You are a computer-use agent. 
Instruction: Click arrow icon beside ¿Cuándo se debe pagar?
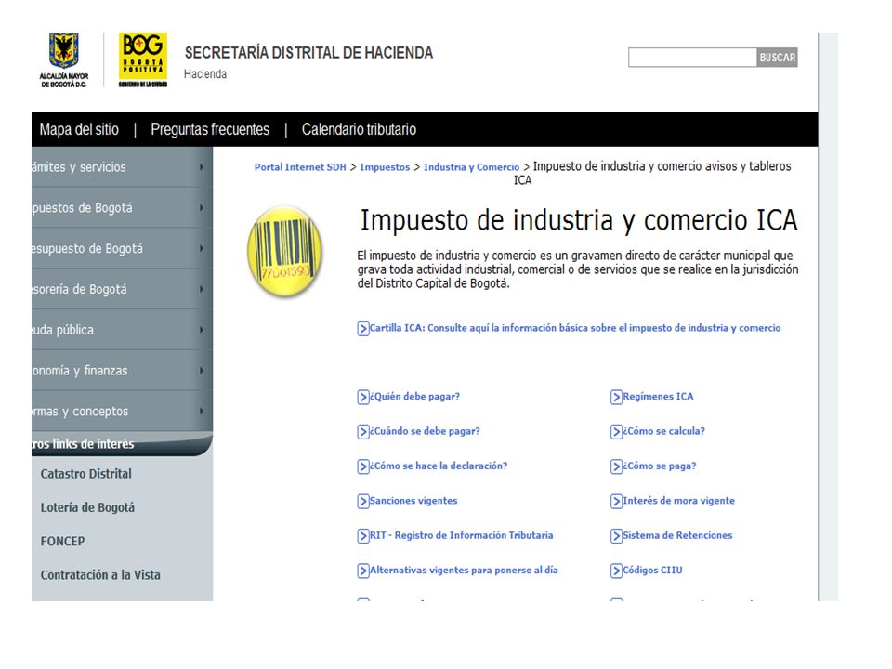point(363,432)
